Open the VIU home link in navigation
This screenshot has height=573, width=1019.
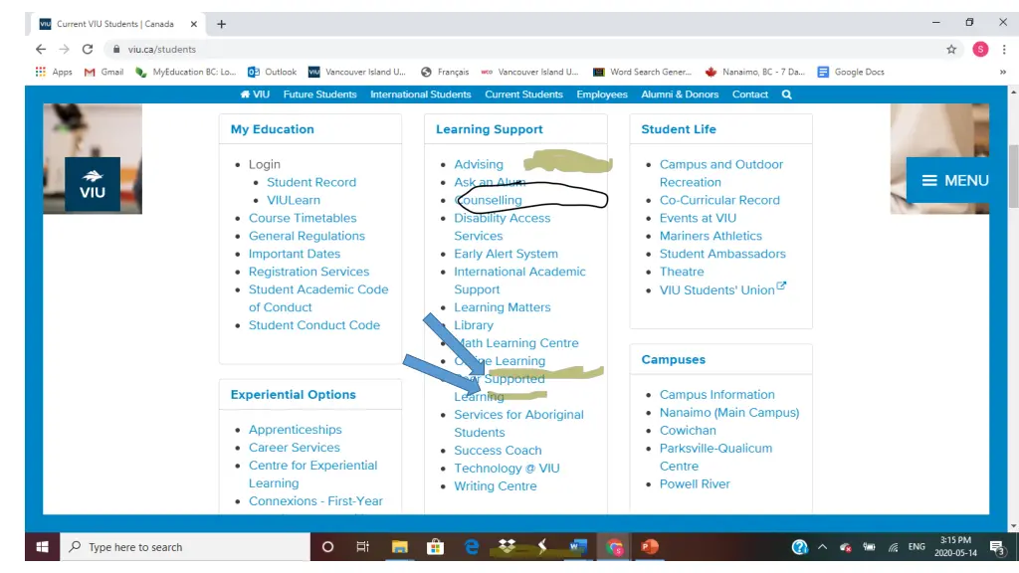point(255,95)
